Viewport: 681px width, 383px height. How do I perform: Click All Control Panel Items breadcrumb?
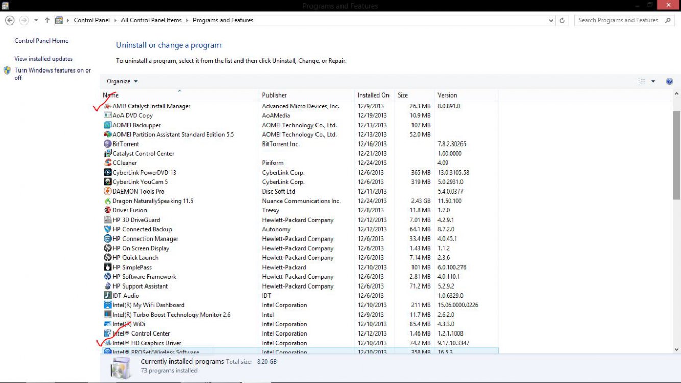[151, 20]
